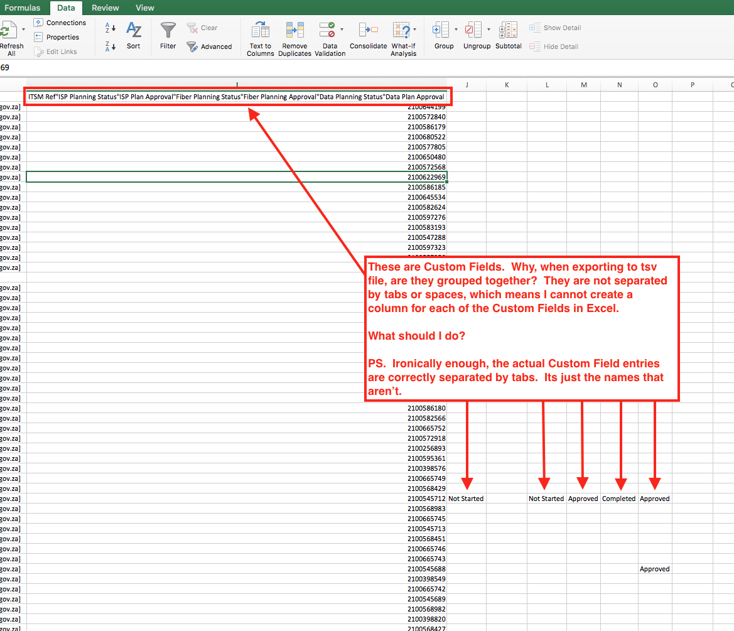Expand the Group dropdown arrow
The width and height of the screenshot is (734, 631).
[x=456, y=30]
